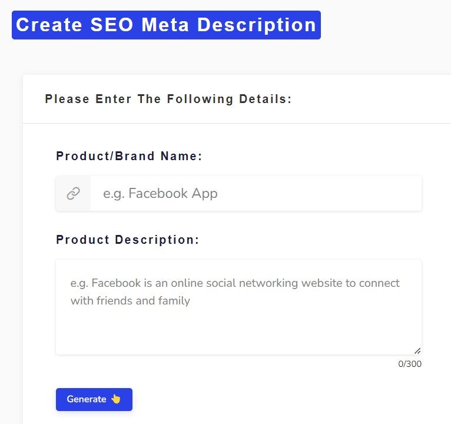Click the pointing hand emoji on Generate
This screenshot has height=424, width=451.
pyautogui.click(x=116, y=399)
